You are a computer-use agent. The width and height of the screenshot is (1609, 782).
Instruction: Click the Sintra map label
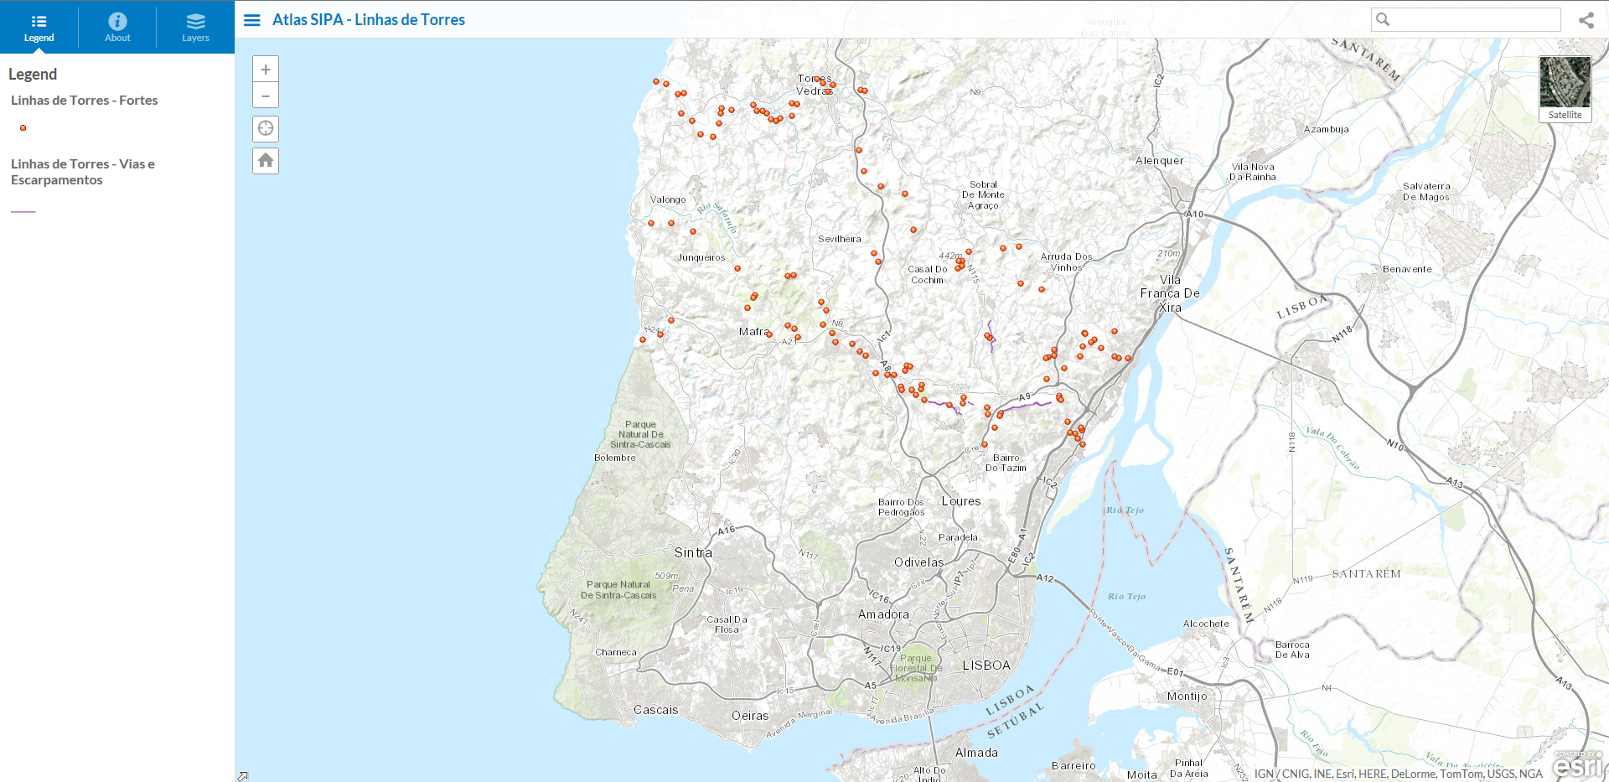point(693,552)
